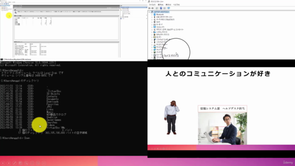Expand the オーディオの入力および出力 category
This screenshot has height=166, width=295.
pos(152,19)
